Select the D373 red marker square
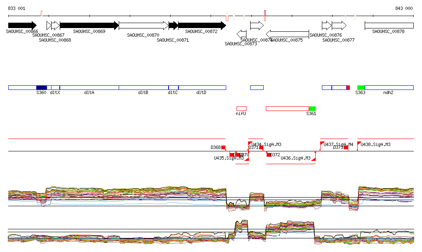The width and height of the screenshot is (422, 252). pos(346,147)
